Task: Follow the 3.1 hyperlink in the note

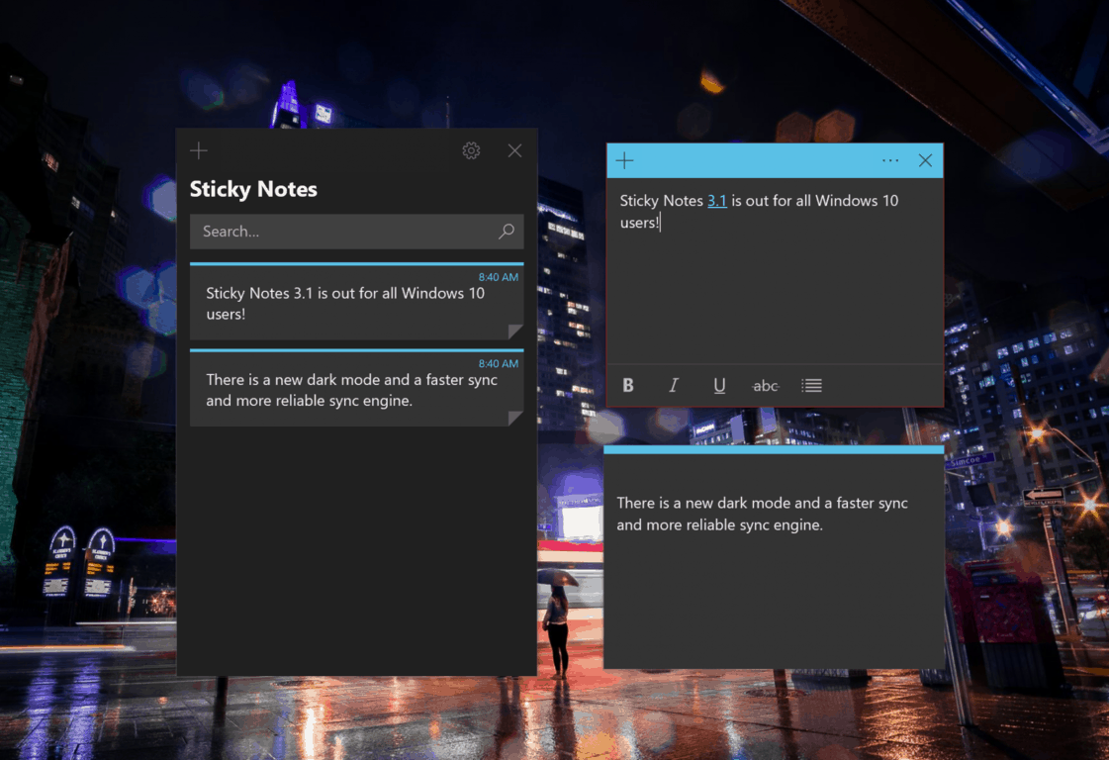Action: tap(717, 201)
